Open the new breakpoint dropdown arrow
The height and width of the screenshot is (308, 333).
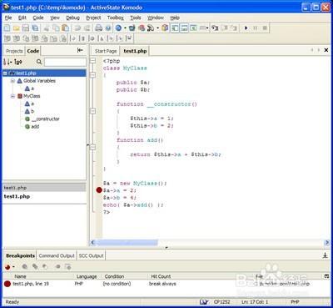pos(13,267)
